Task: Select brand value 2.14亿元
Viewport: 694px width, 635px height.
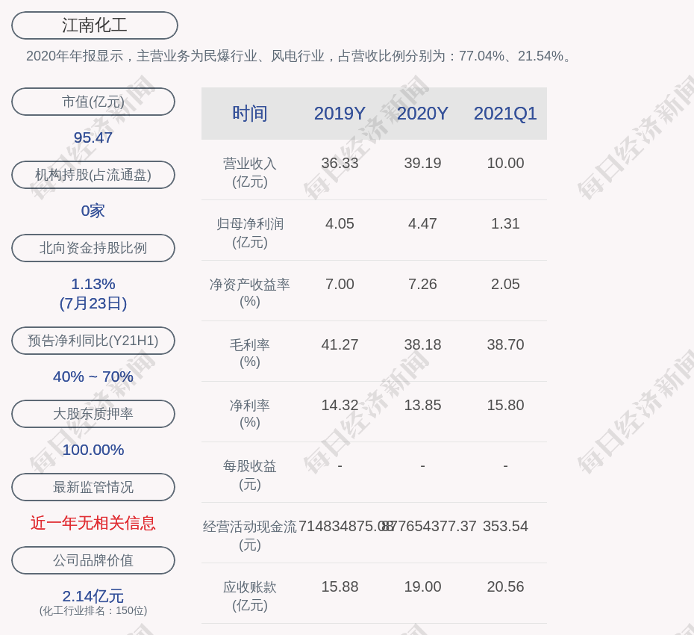Action: 93,596
